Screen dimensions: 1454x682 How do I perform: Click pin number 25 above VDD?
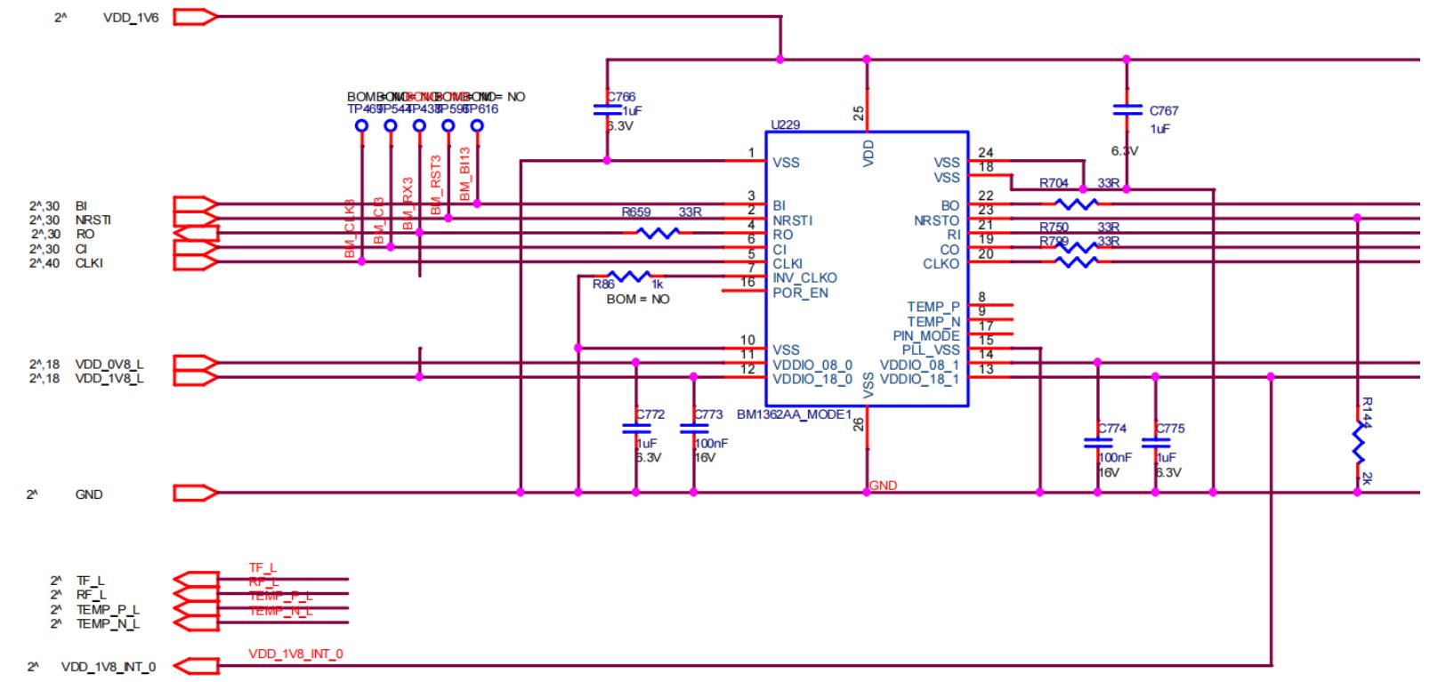pos(858,113)
